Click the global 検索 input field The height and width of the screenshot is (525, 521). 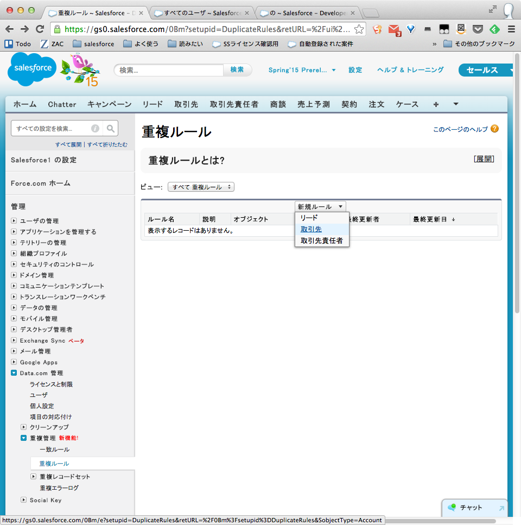pyautogui.click(x=169, y=70)
